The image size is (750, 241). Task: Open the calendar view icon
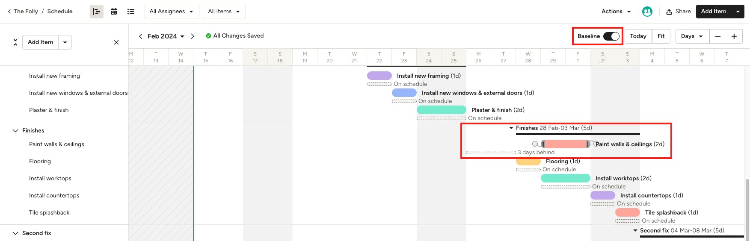pyautogui.click(x=114, y=12)
